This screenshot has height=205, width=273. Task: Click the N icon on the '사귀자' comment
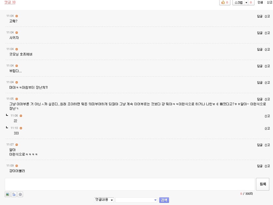click(17, 33)
